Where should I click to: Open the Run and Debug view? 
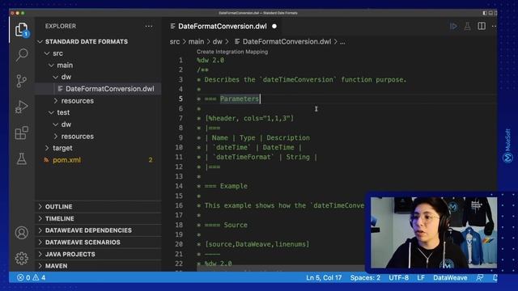pos(22,107)
